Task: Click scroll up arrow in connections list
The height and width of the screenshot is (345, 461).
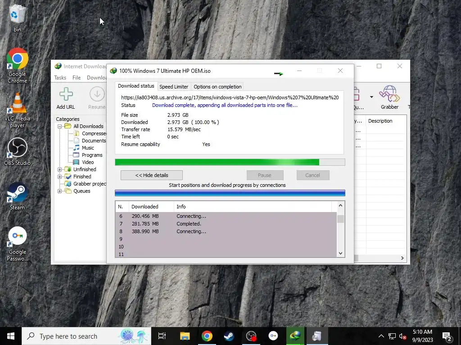Action: coord(340,205)
